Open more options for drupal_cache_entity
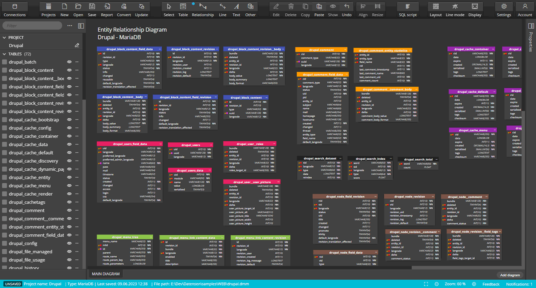536x288 pixels. pyautogui.click(x=77, y=177)
